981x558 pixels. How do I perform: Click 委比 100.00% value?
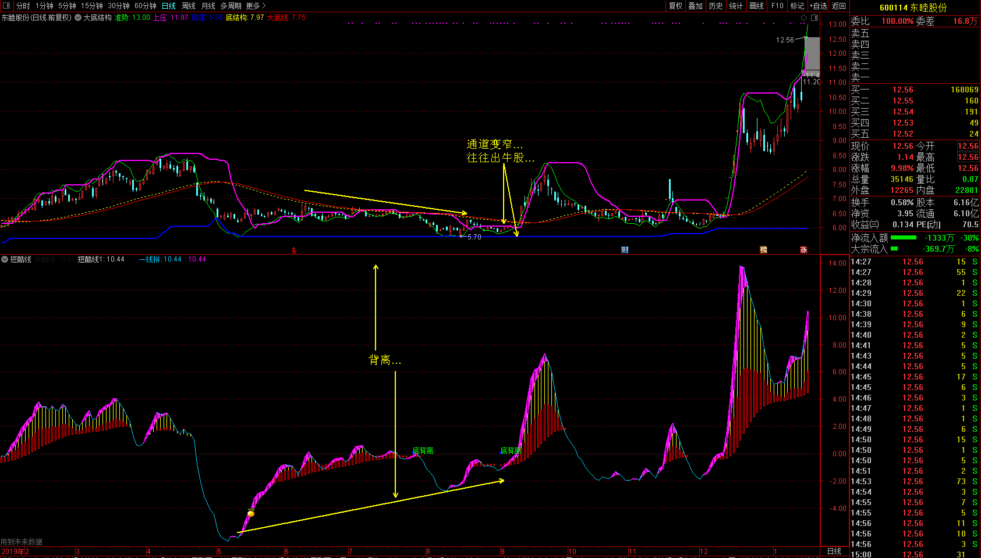pyautogui.click(x=897, y=21)
